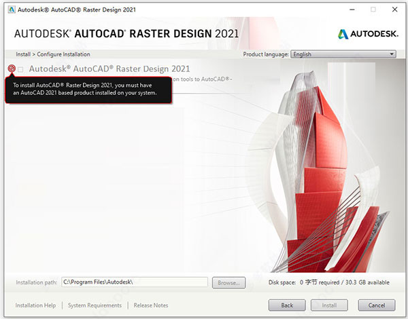The height and width of the screenshot is (319, 408).
Task: Close the installer window
Action: [394, 10]
